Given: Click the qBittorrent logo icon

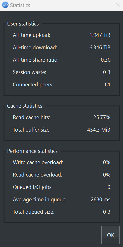Looking at the screenshot, I should click(x=5, y=5).
